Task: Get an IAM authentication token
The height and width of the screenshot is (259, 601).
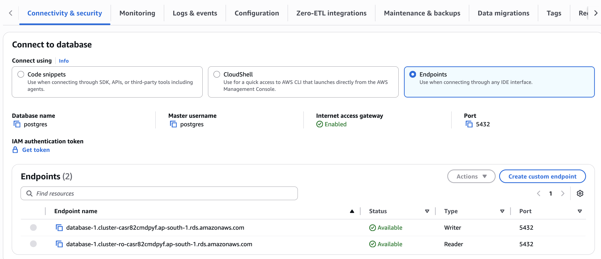Action: tap(36, 150)
